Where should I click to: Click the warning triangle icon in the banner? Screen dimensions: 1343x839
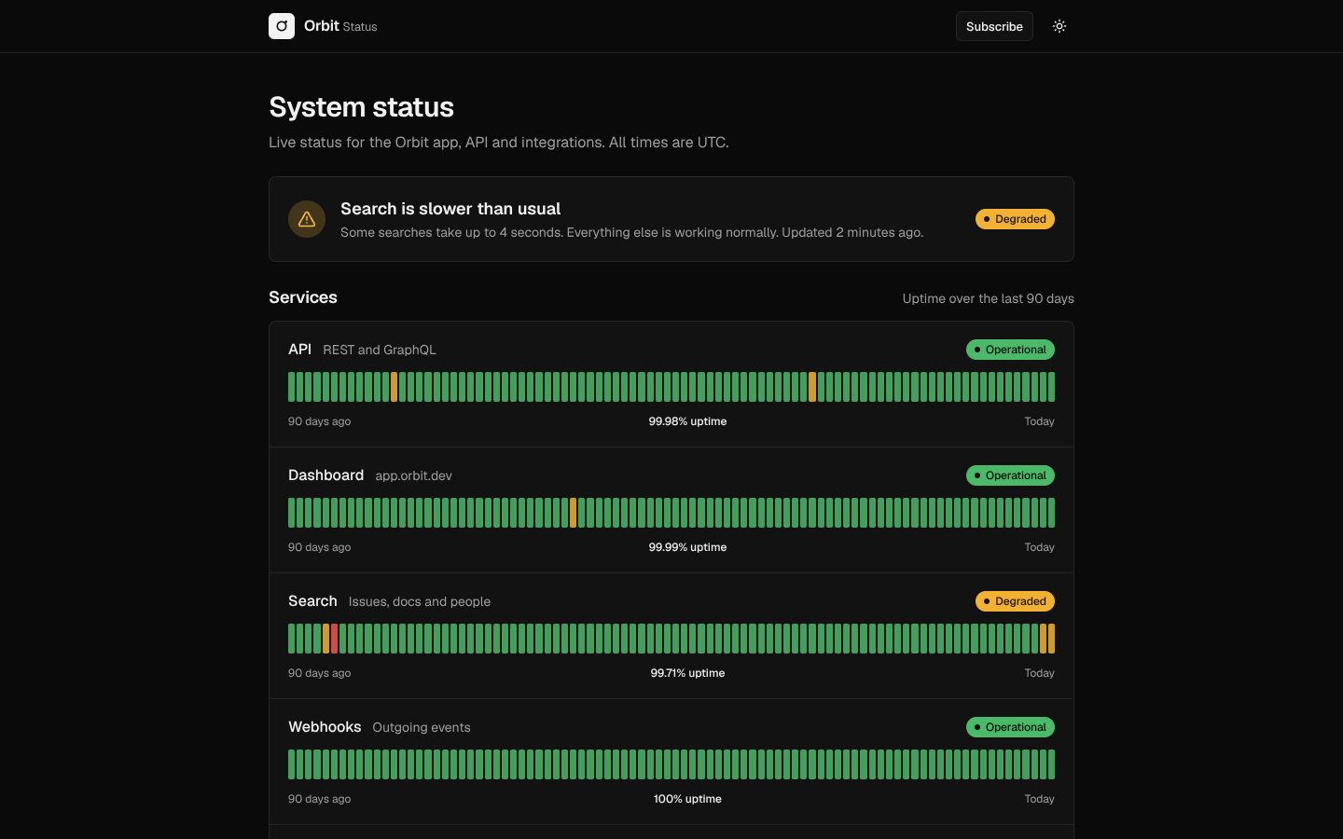(x=307, y=219)
